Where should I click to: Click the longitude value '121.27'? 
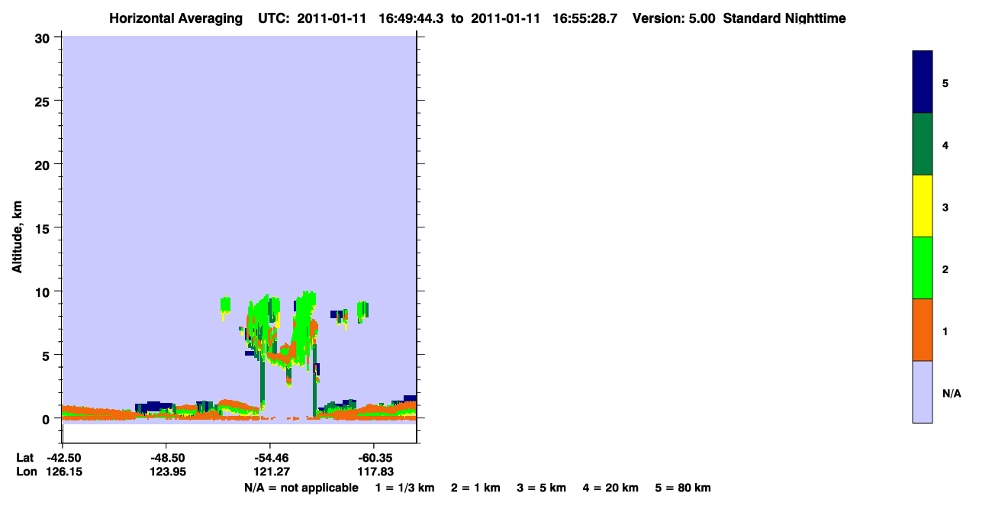pyautogui.click(x=270, y=472)
